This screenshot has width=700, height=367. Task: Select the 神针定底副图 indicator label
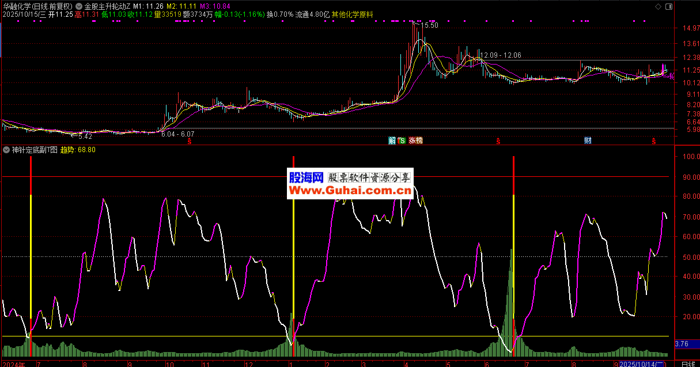click(35, 150)
